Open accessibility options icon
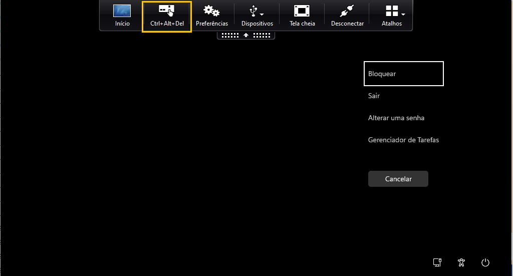This screenshot has height=276, width=513. coord(461,262)
